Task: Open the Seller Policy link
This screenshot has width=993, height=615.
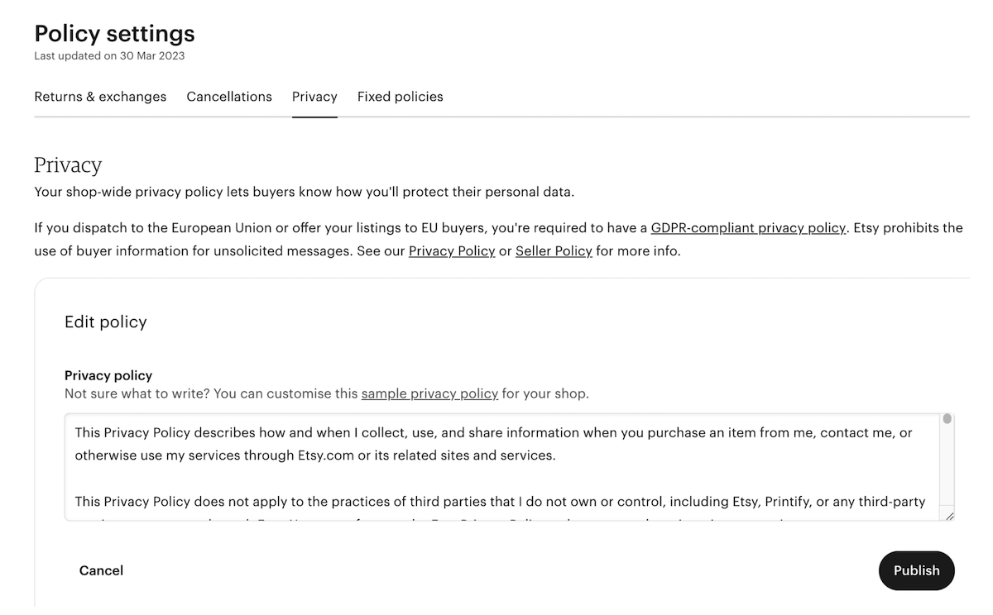Action: [x=554, y=250]
